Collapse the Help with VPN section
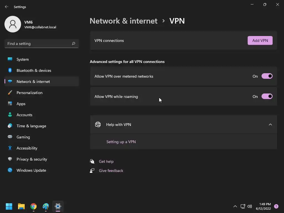Viewport: 284px width, 213px height. click(x=270, y=125)
